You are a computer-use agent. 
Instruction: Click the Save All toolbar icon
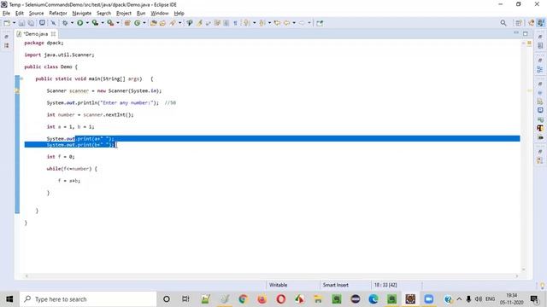coord(31,23)
